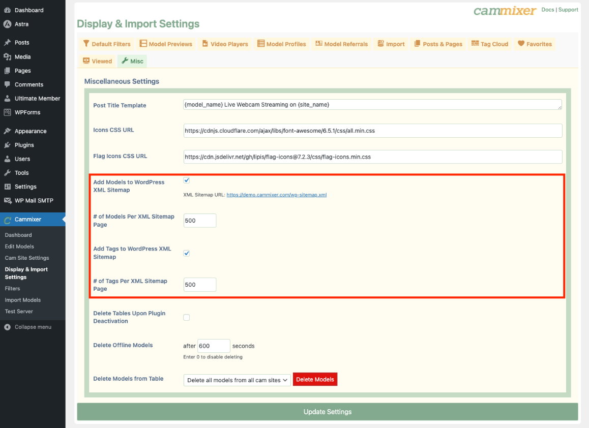Viewport: 589px width, 428px height.
Task: Click the Flag Icons CSS URL field
Action: (x=373, y=157)
